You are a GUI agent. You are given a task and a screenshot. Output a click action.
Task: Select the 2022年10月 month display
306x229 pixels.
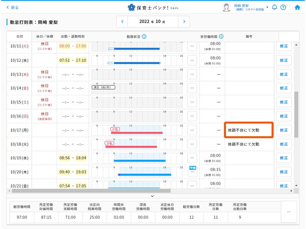point(153,21)
